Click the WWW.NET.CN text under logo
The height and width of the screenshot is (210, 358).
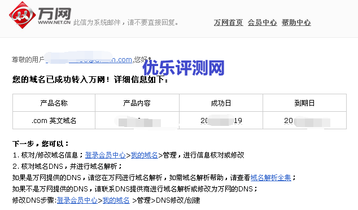click(x=54, y=23)
